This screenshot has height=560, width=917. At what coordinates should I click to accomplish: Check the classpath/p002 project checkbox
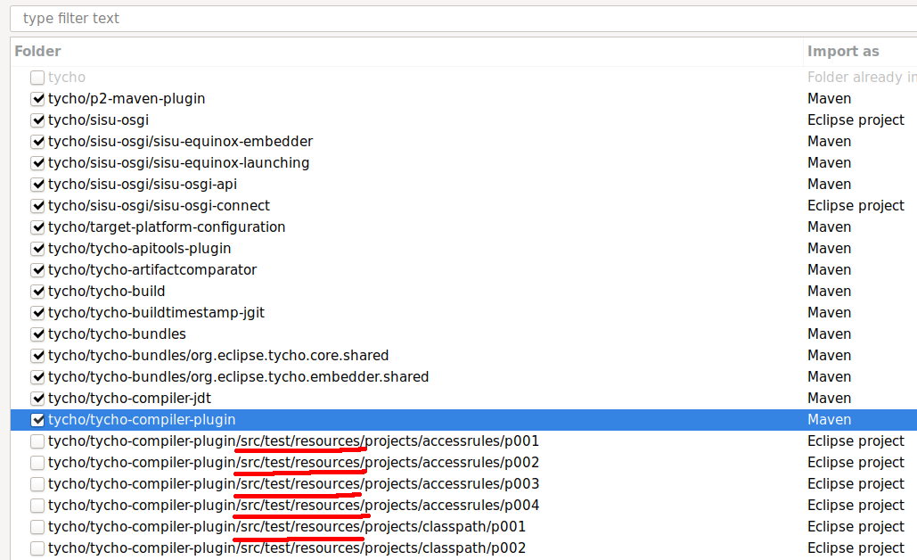click(37, 548)
